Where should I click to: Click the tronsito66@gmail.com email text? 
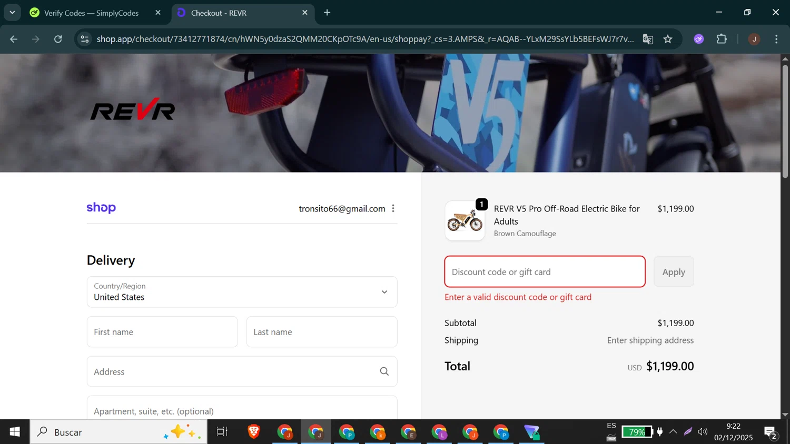pos(342,209)
